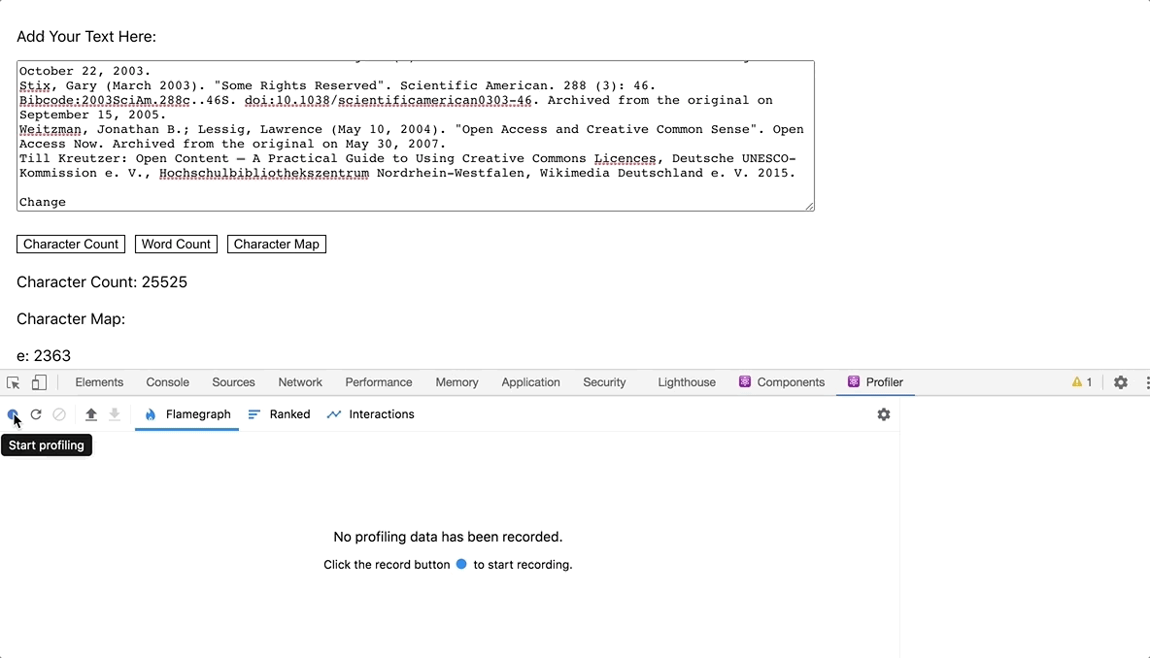Toggle the device toolbar icon
This screenshot has height=658, width=1150.
pyautogui.click(x=39, y=382)
